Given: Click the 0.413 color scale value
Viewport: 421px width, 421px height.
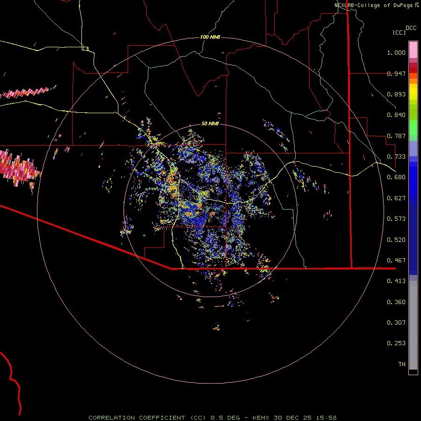Looking at the screenshot, I should [396, 281].
